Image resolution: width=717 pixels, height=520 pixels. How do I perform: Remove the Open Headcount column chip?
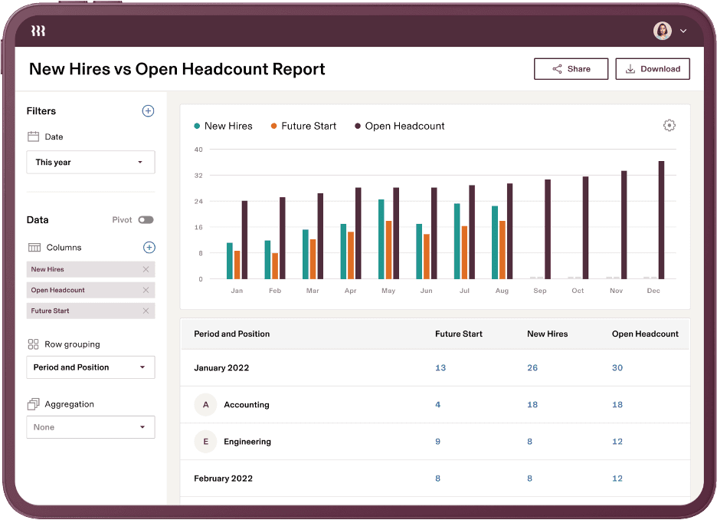pos(146,290)
